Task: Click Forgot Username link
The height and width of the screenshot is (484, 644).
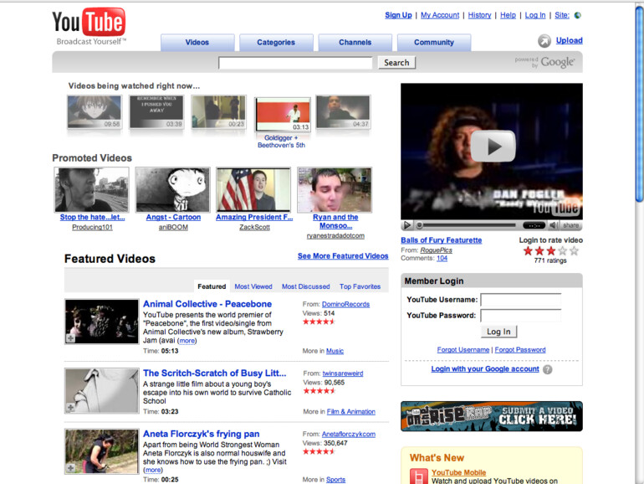Action: pyautogui.click(x=463, y=349)
